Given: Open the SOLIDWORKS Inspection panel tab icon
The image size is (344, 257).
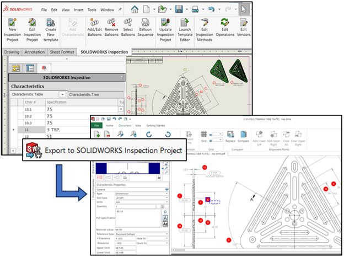Looking at the screenshot, I should pyautogui.click(x=44, y=68).
